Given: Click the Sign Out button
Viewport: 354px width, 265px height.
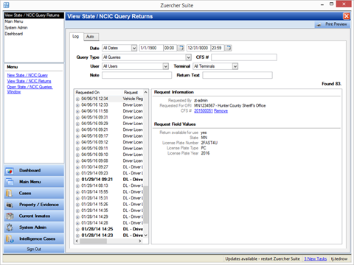Looking at the screenshot, I should (x=34, y=249).
